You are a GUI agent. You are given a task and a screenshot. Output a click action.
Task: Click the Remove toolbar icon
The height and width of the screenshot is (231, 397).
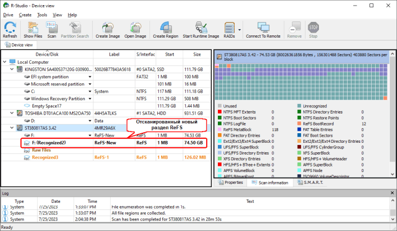click(x=294, y=30)
